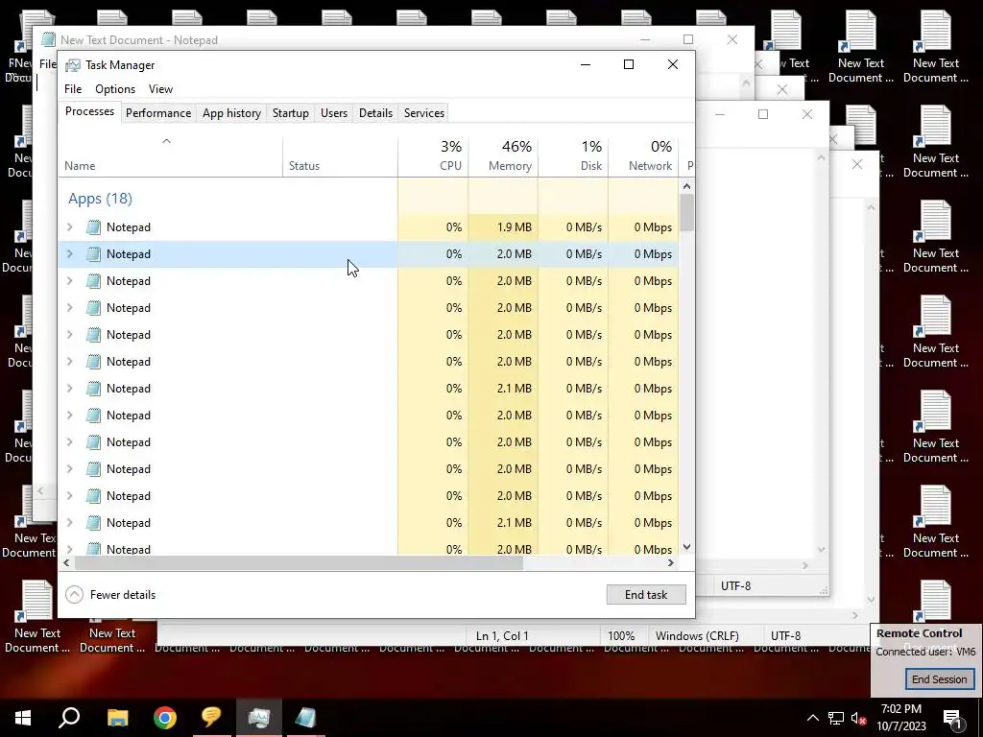Open File menu of the Notepad window behind

[48, 64]
